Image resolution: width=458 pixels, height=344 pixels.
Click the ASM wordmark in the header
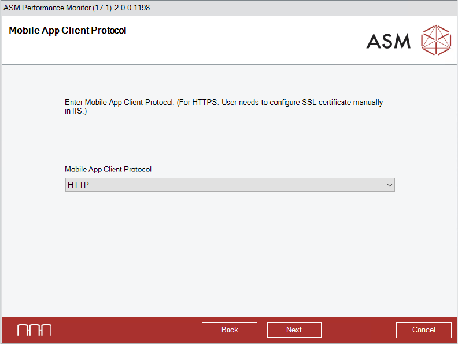[389, 41]
